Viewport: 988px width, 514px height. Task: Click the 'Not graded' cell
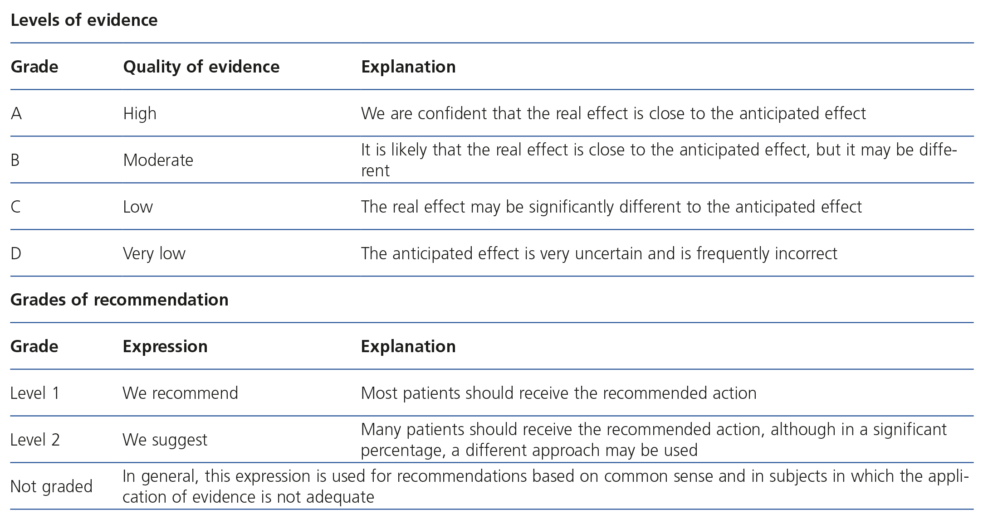[x=51, y=486]
